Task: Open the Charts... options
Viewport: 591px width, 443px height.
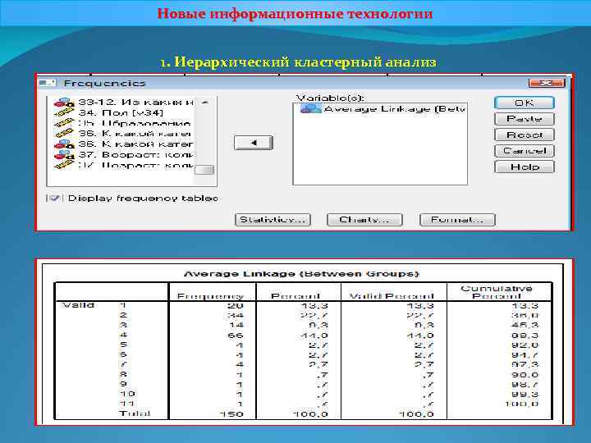Action: point(364,220)
